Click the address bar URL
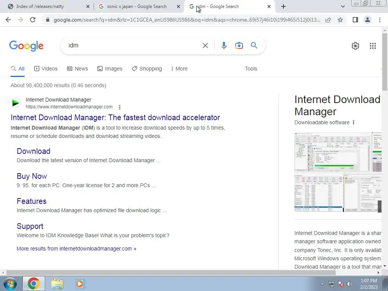 [187, 20]
